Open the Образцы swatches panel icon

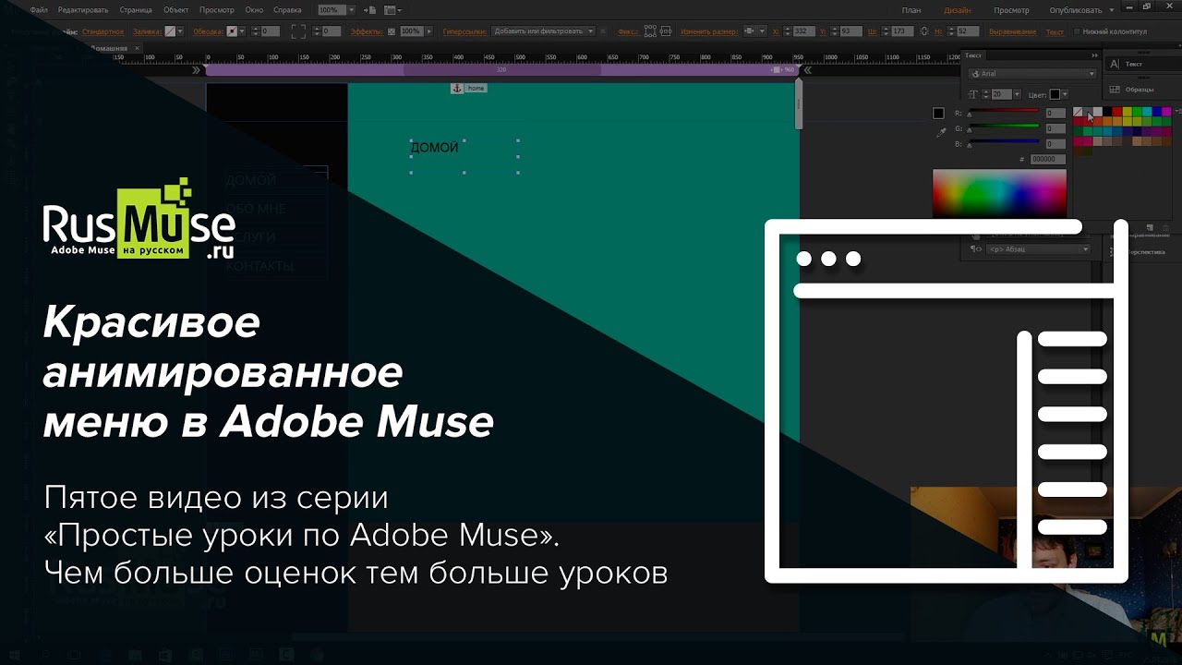pos(1116,90)
